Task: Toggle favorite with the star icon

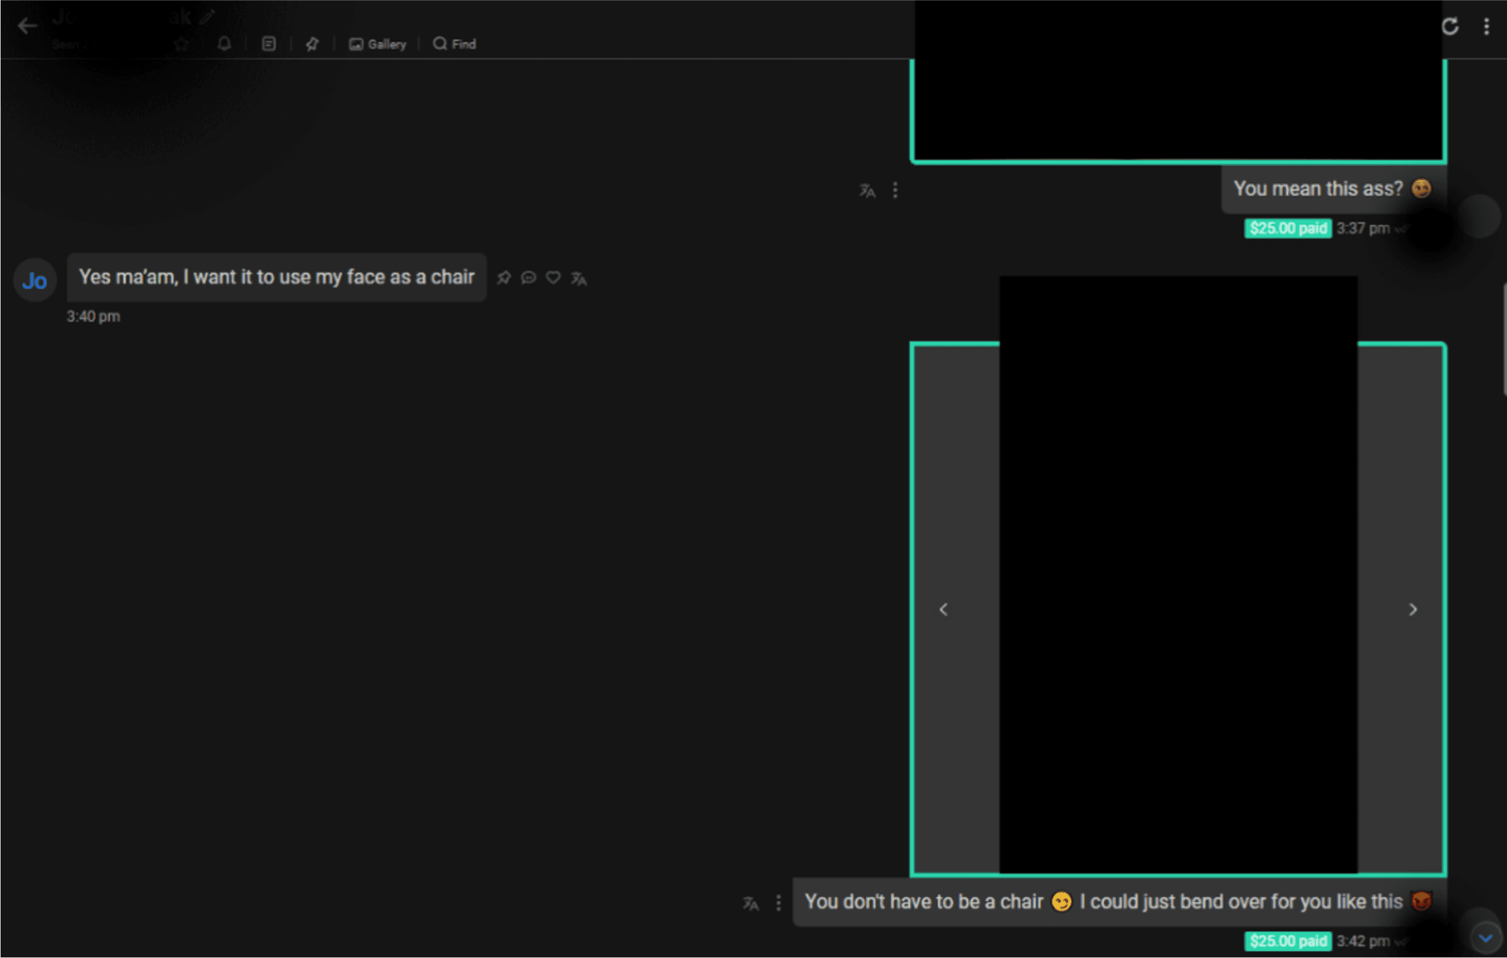Action: point(182,44)
